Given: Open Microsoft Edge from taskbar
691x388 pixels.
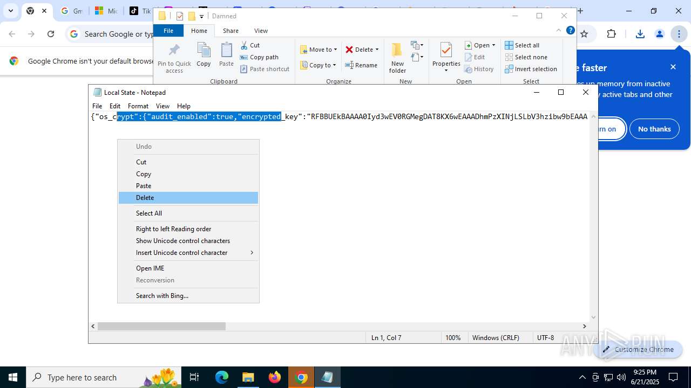Looking at the screenshot, I should point(222,377).
